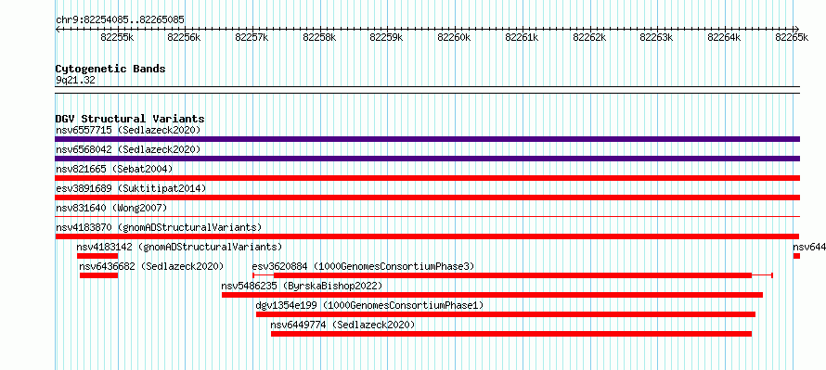Select the short red nsv4183142 bar
Image resolution: width=826 pixels, height=370 pixels.
pyautogui.click(x=97, y=256)
